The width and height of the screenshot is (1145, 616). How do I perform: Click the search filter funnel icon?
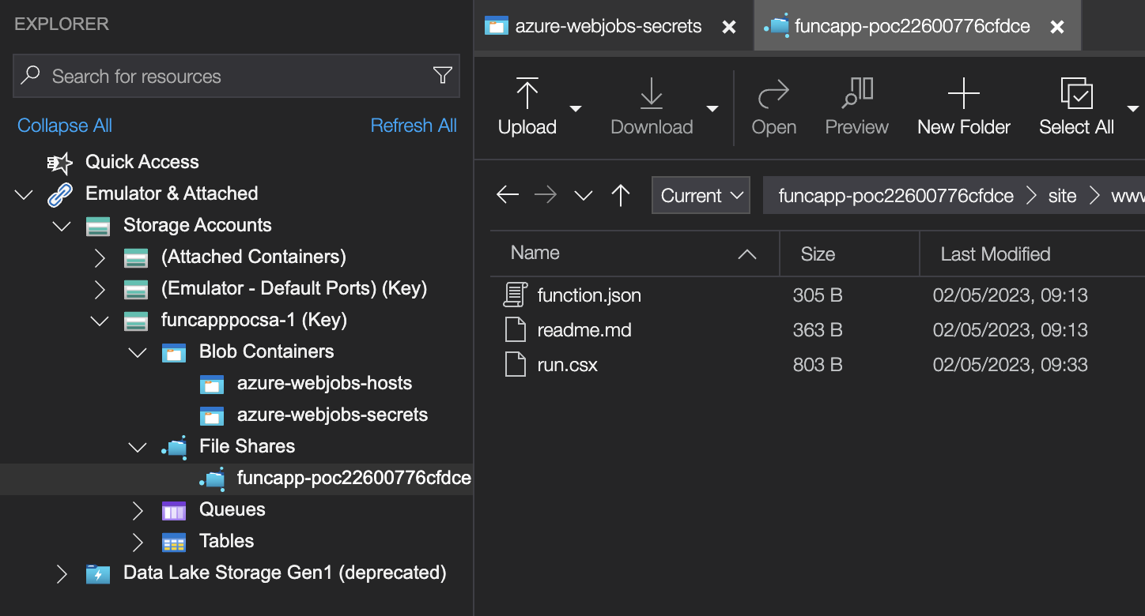pyautogui.click(x=443, y=76)
